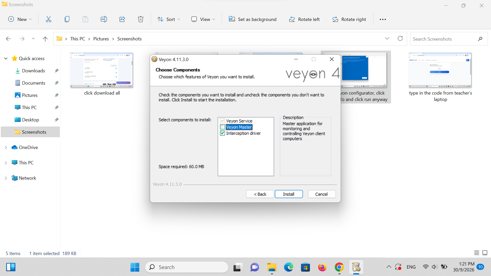Open Task View in the taskbar

point(238,267)
